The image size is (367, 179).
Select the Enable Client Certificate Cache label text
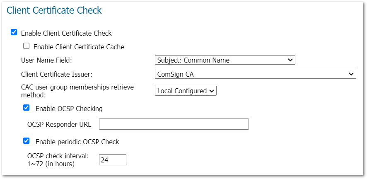pos(79,47)
